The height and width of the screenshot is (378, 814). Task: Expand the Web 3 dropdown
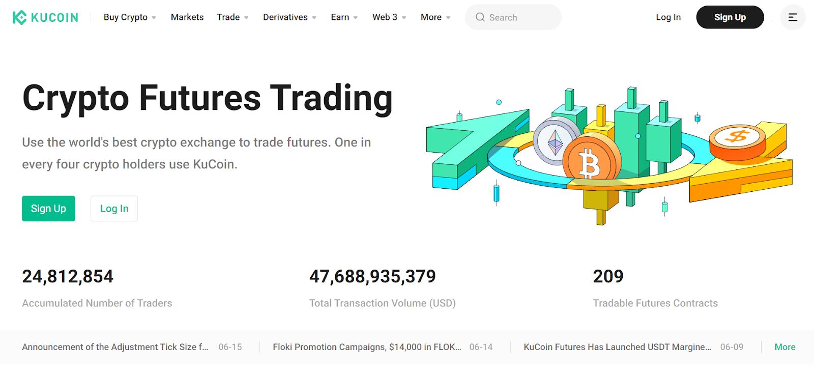point(389,17)
